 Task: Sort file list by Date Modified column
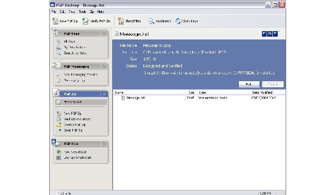[x=262, y=92]
